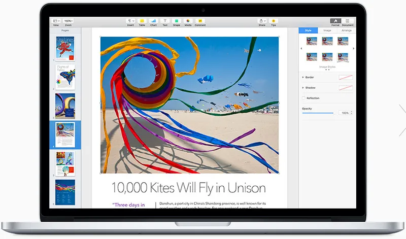The image size is (406, 239).
Task: Select the large kite photo on the page
Action: pyautogui.click(x=189, y=105)
